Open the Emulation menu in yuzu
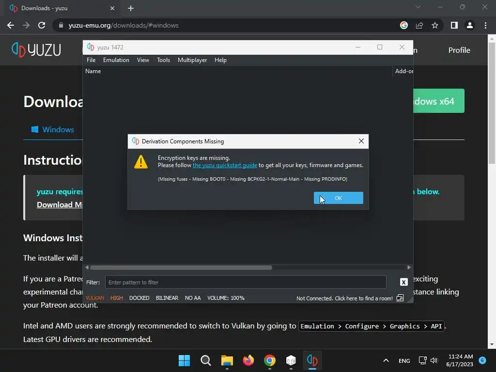 coord(116,60)
